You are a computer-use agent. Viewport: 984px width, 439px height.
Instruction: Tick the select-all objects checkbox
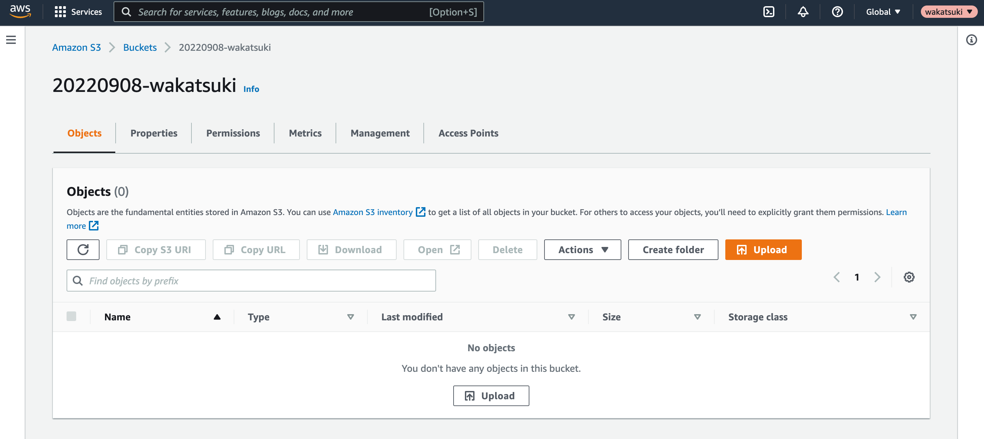click(x=71, y=317)
